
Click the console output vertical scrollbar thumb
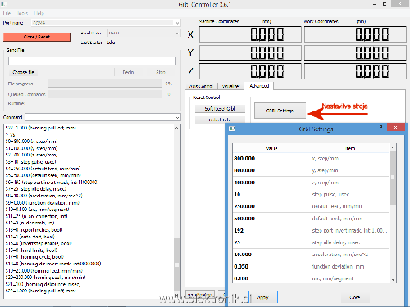[x=176, y=264]
